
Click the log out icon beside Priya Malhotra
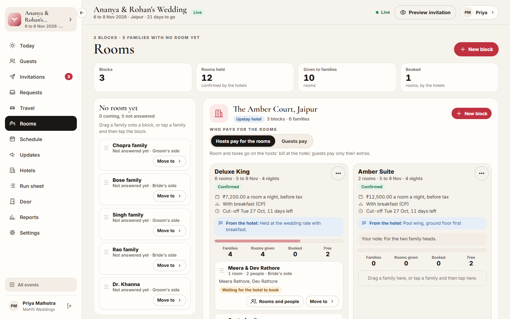click(69, 306)
